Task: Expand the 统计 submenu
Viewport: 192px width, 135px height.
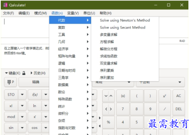Action: 70,106
